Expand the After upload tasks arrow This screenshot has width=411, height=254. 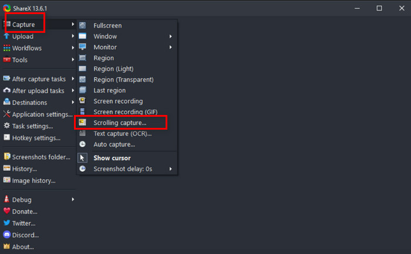pos(73,90)
